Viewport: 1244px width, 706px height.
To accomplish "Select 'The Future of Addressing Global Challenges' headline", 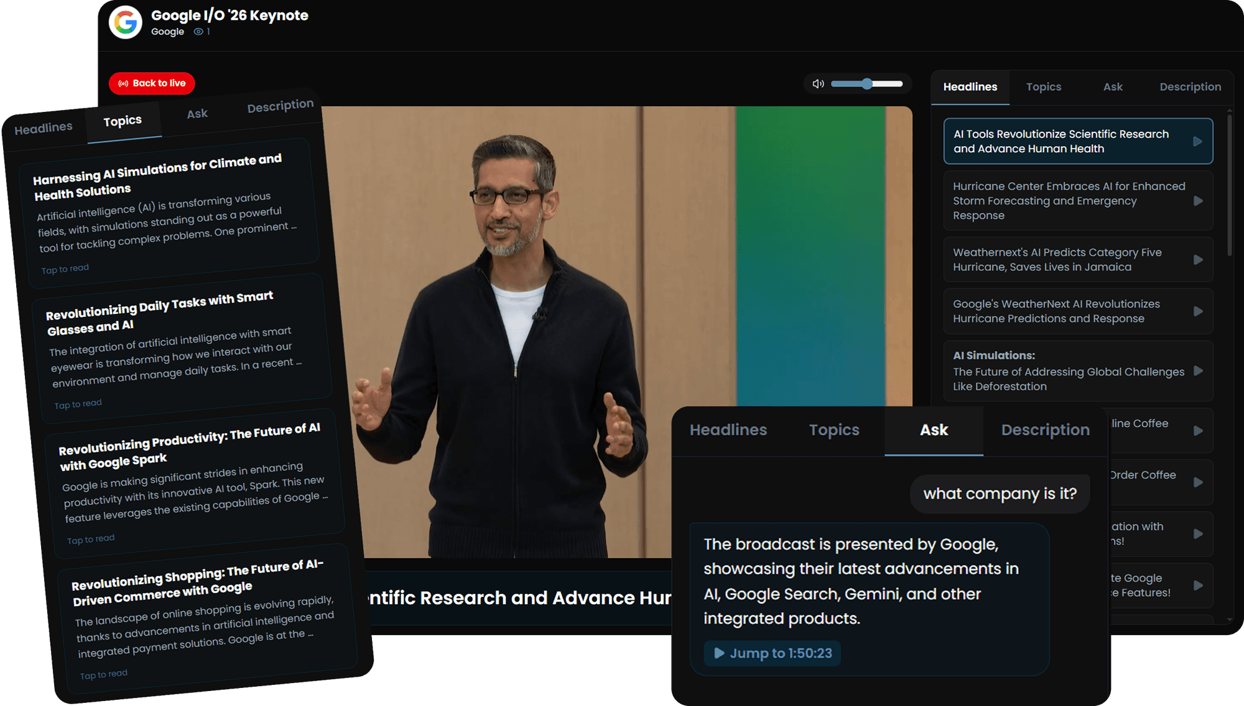I will pyautogui.click(x=1069, y=379).
